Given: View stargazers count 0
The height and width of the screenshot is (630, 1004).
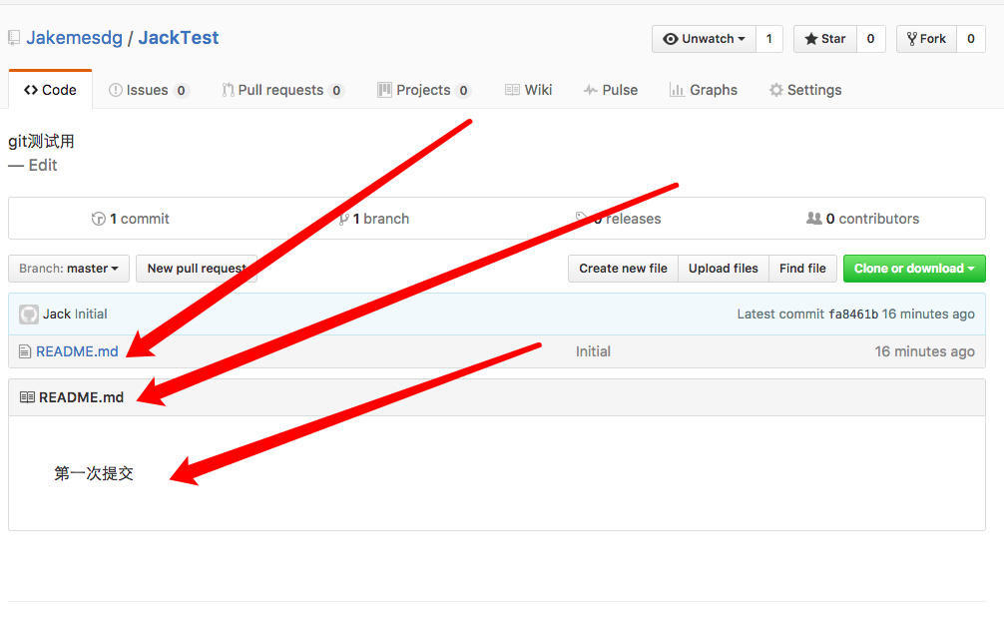Looking at the screenshot, I should coord(870,39).
